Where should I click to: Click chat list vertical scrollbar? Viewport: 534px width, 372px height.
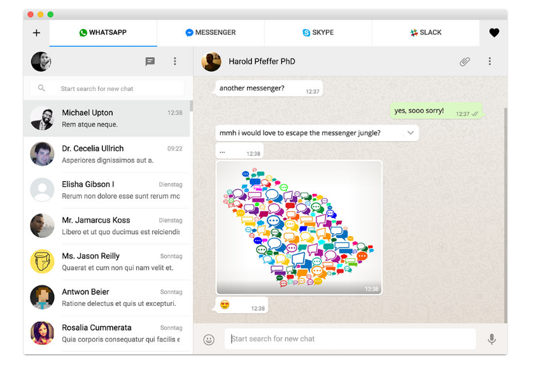[192, 106]
